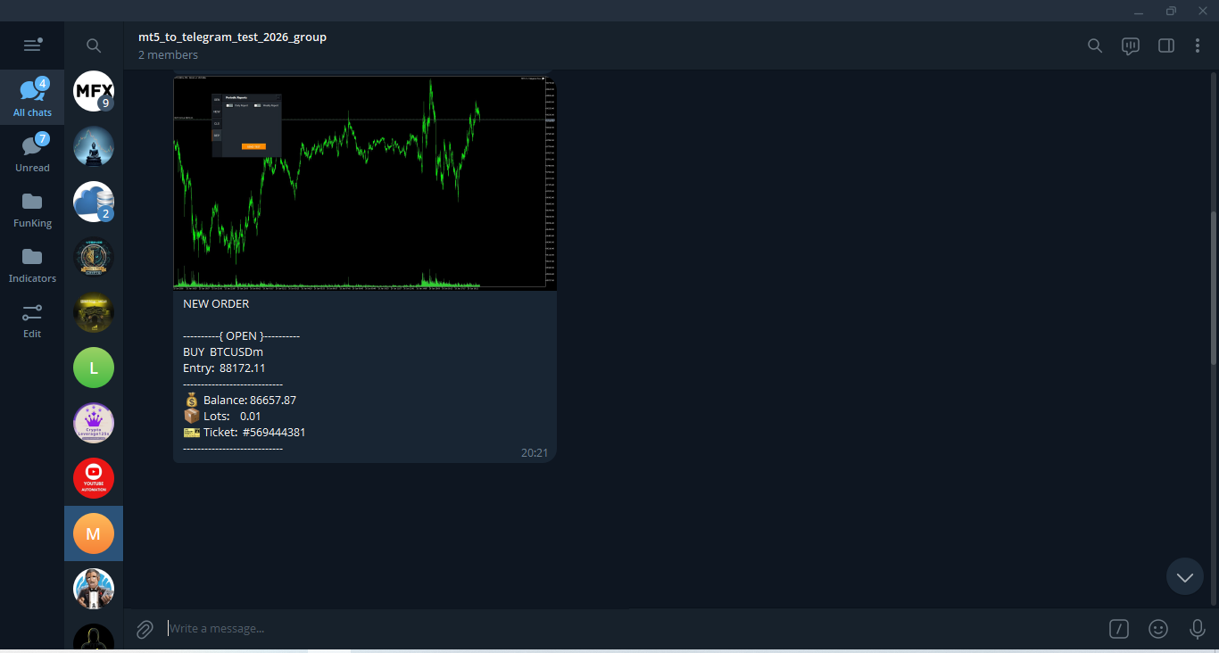Click Edit to manage chat folders
Image resolution: width=1219 pixels, height=653 pixels.
pyautogui.click(x=32, y=318)
